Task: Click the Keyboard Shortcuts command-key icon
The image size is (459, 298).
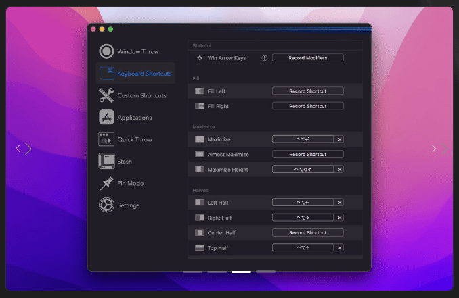Action: click(107, 74)
